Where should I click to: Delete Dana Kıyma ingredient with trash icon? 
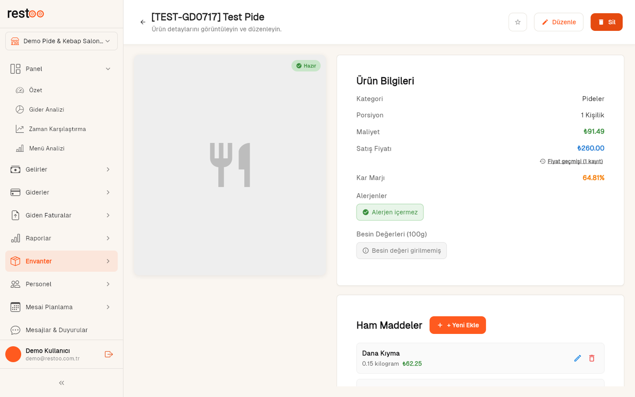pos(591,358)
